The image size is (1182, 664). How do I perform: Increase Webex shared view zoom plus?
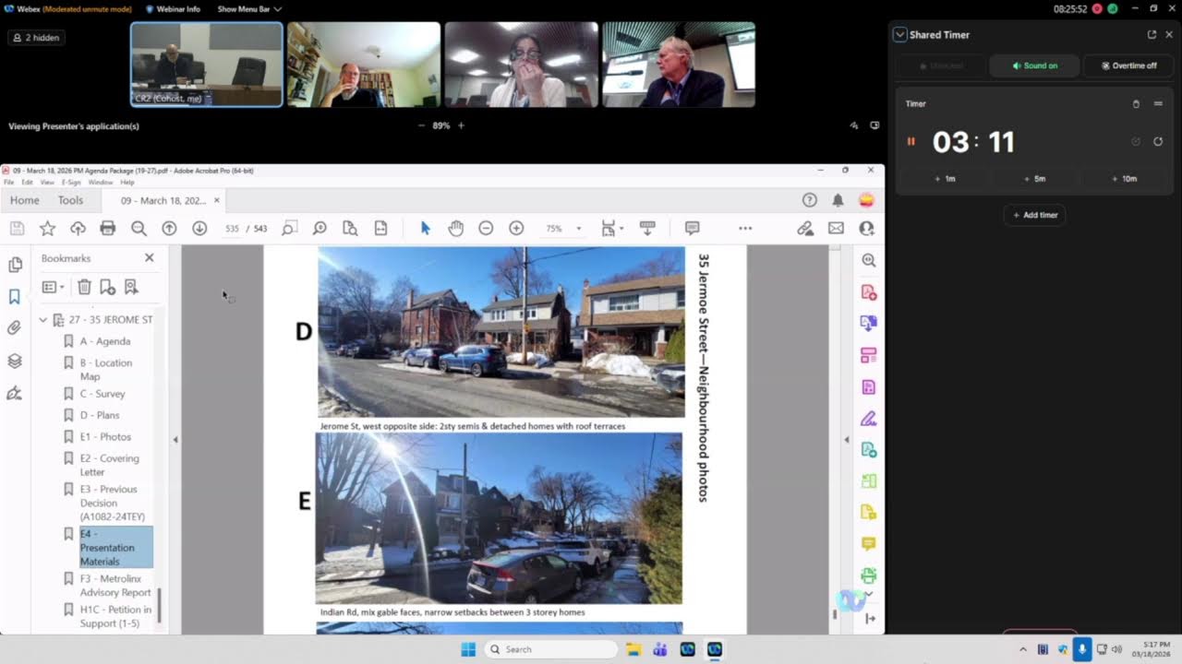tap(461, 125)
